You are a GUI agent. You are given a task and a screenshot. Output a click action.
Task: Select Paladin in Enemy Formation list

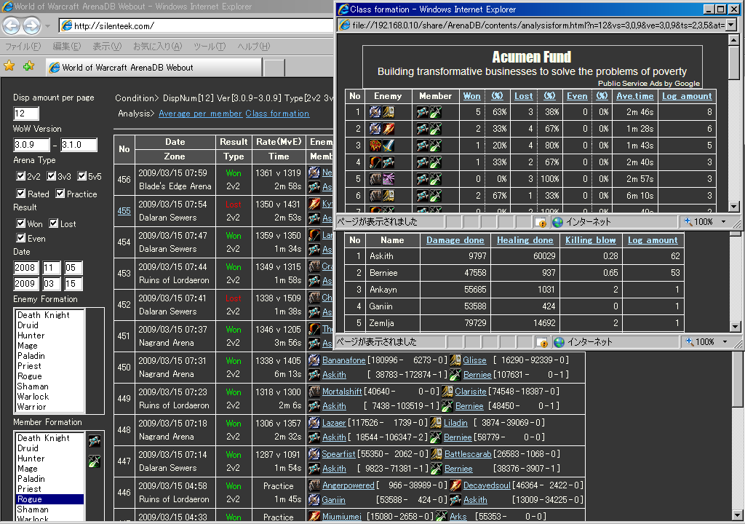point(50,356)
